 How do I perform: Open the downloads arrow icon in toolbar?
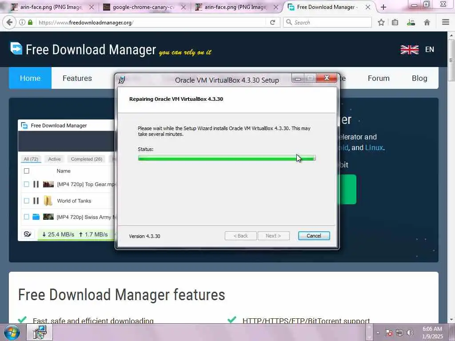(411, 22)
